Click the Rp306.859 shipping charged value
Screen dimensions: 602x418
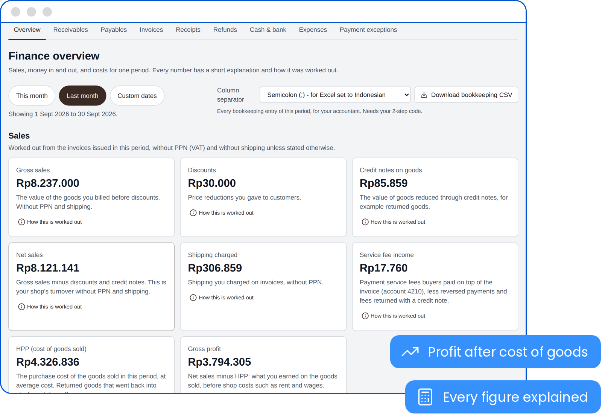tap(215, 268)
